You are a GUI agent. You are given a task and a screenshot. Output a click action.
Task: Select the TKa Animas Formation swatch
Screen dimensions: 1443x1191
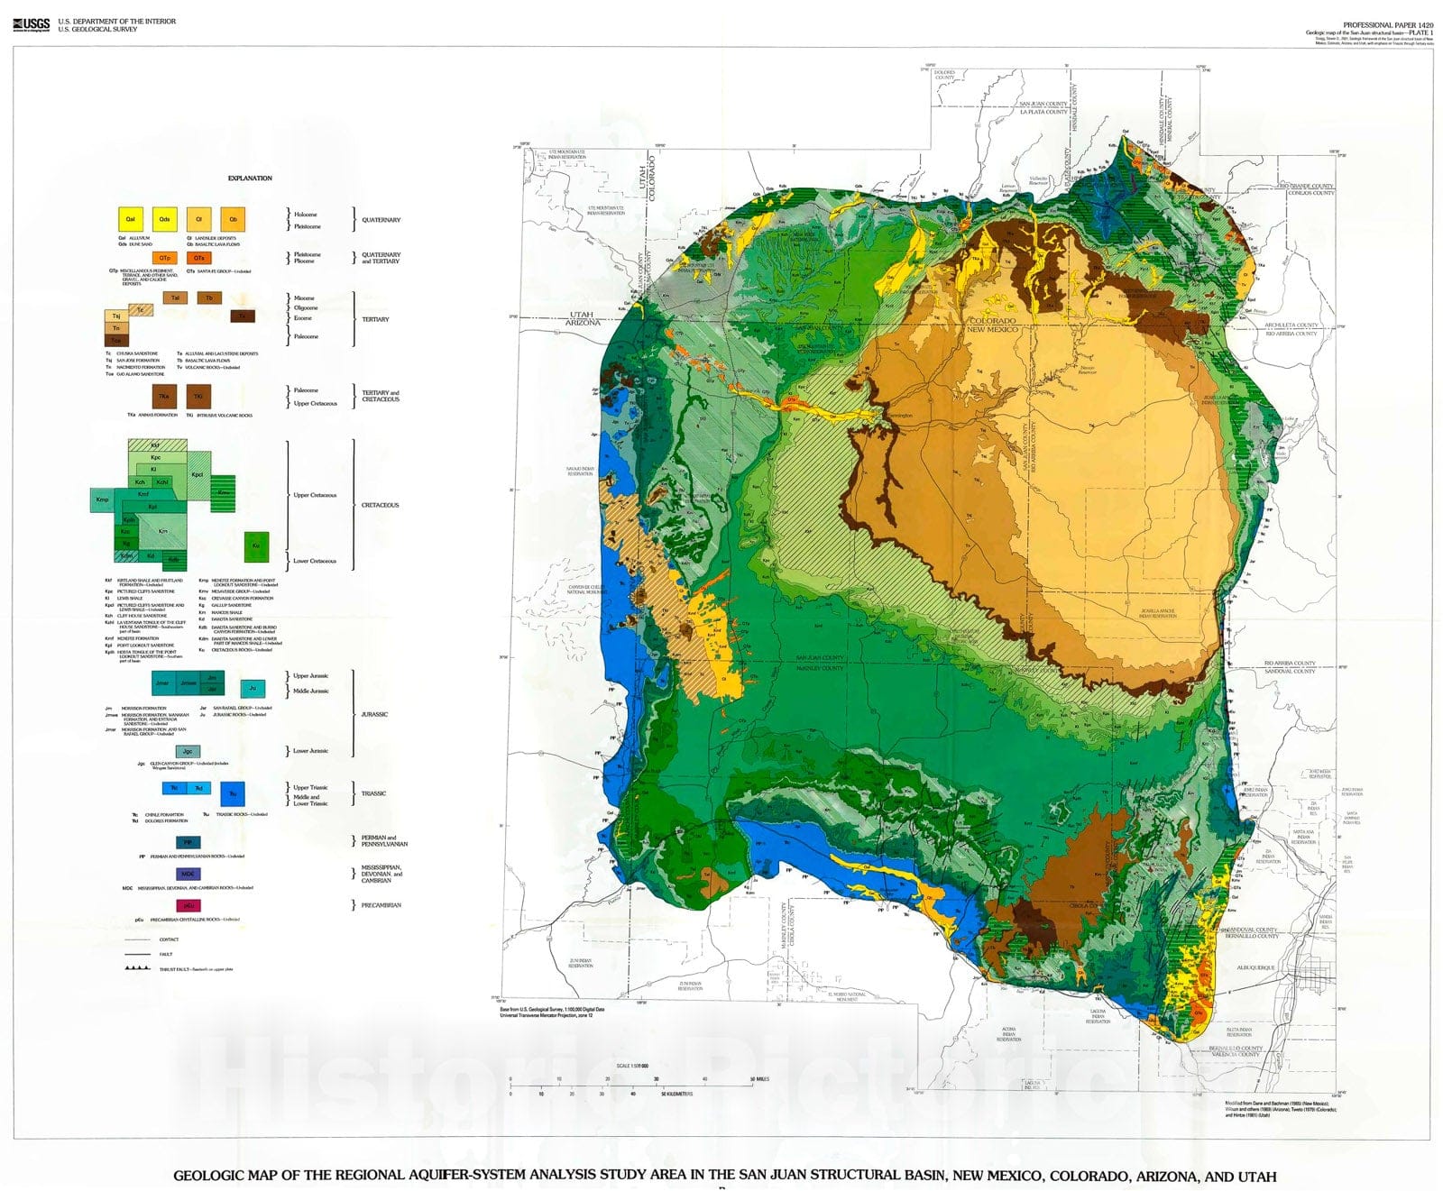tap(164, 396)
